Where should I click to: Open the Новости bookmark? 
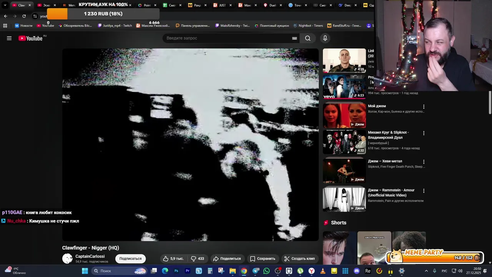click(x=23, y=25)
